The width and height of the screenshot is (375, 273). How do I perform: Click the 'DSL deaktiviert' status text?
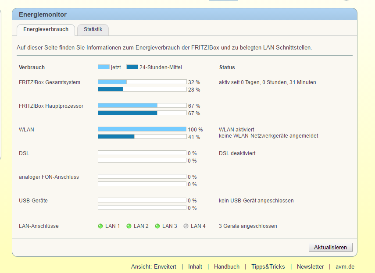pos(237,153)
